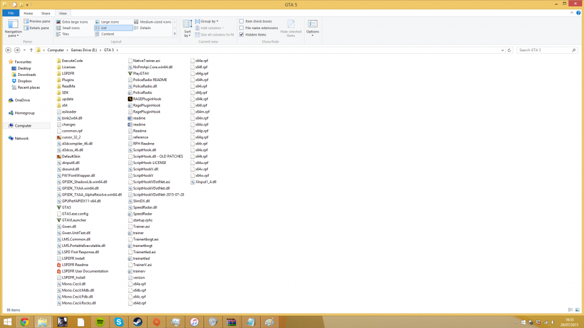Open iTunes from the taskbar
The height and width of the screenshot is (328, 584).
click(194, 322)
